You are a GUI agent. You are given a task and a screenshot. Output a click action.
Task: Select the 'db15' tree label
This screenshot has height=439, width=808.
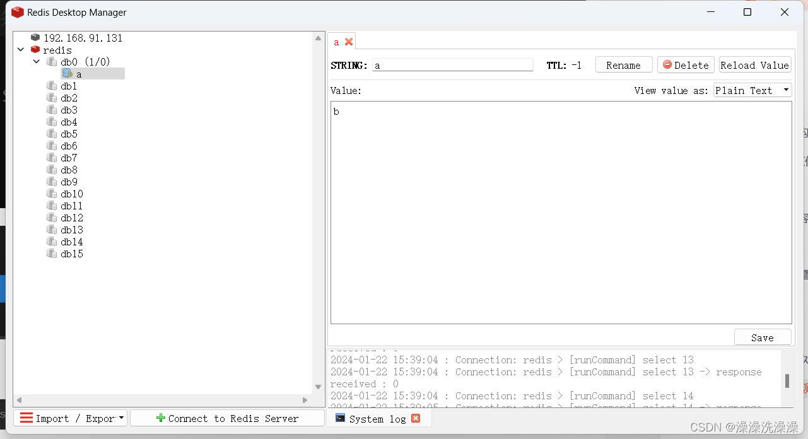pyautogui.click(x=72, y=254)
